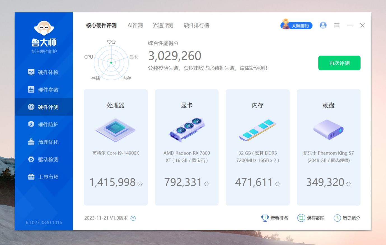Click the 综合性能得分 heading

[163, 43]
